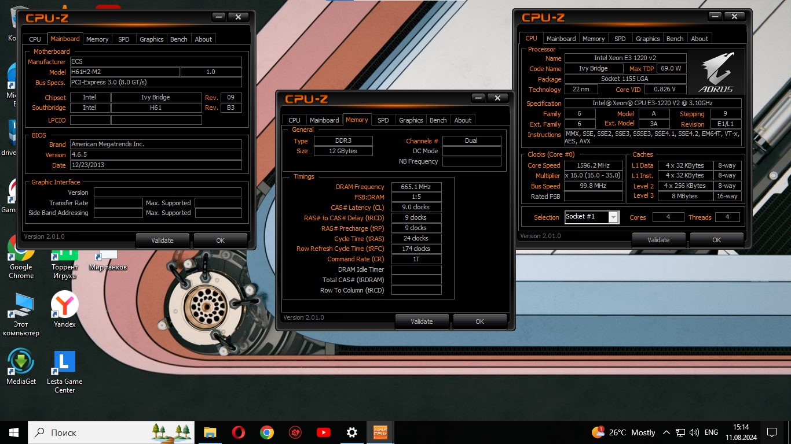Viewport: 791px width, 444px height.
Task: Select the Мир танков desktop shortcut
Action: (x=108, y=260)
